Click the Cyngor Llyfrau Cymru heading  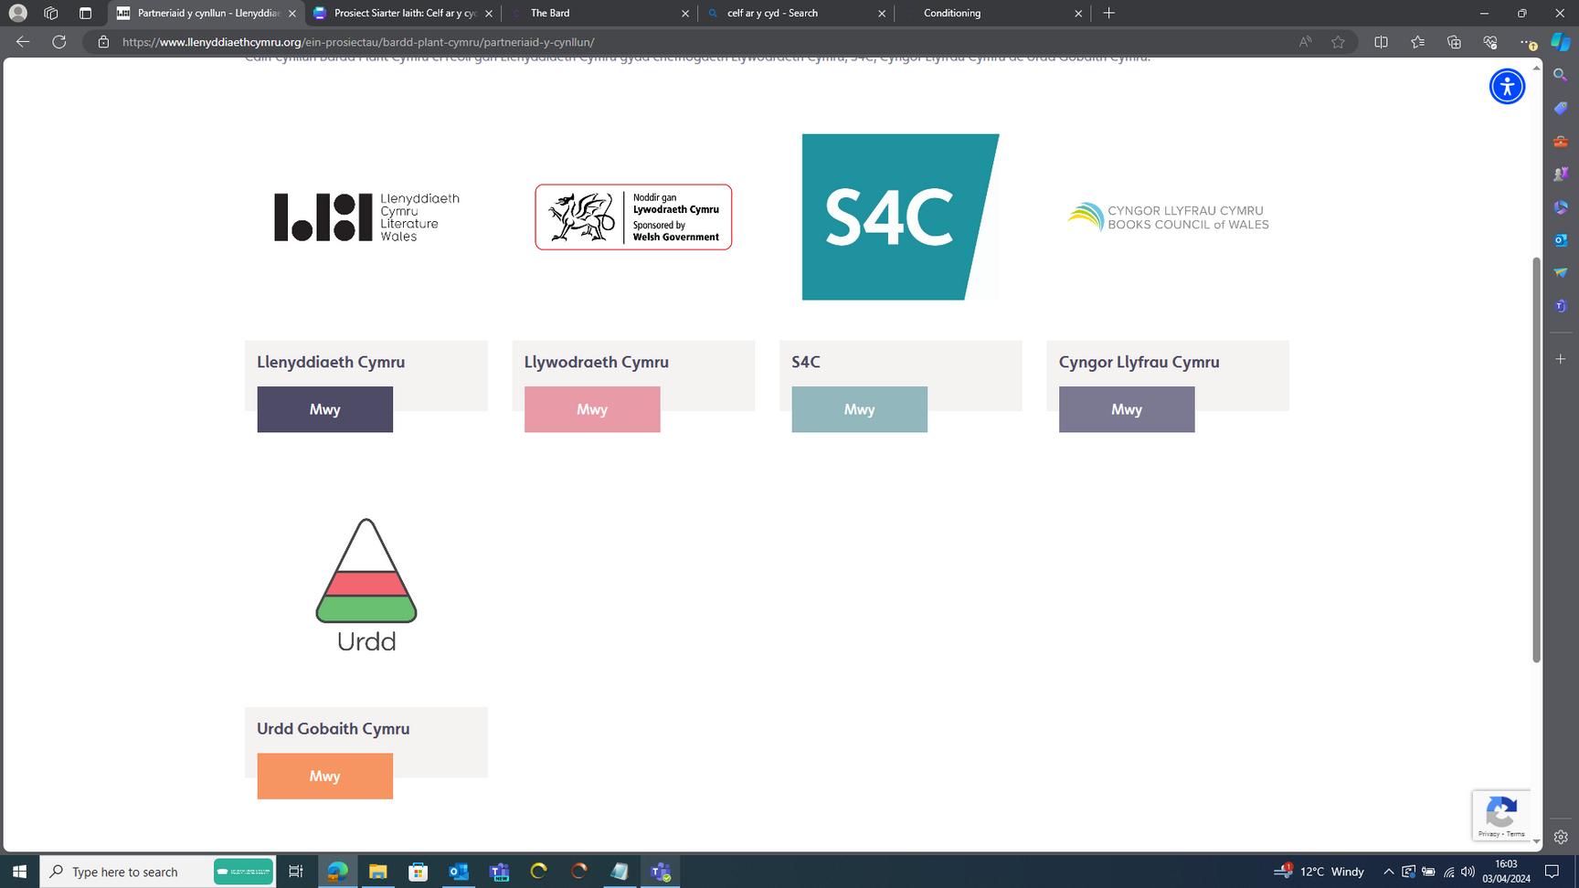(x=1139, y=363)
